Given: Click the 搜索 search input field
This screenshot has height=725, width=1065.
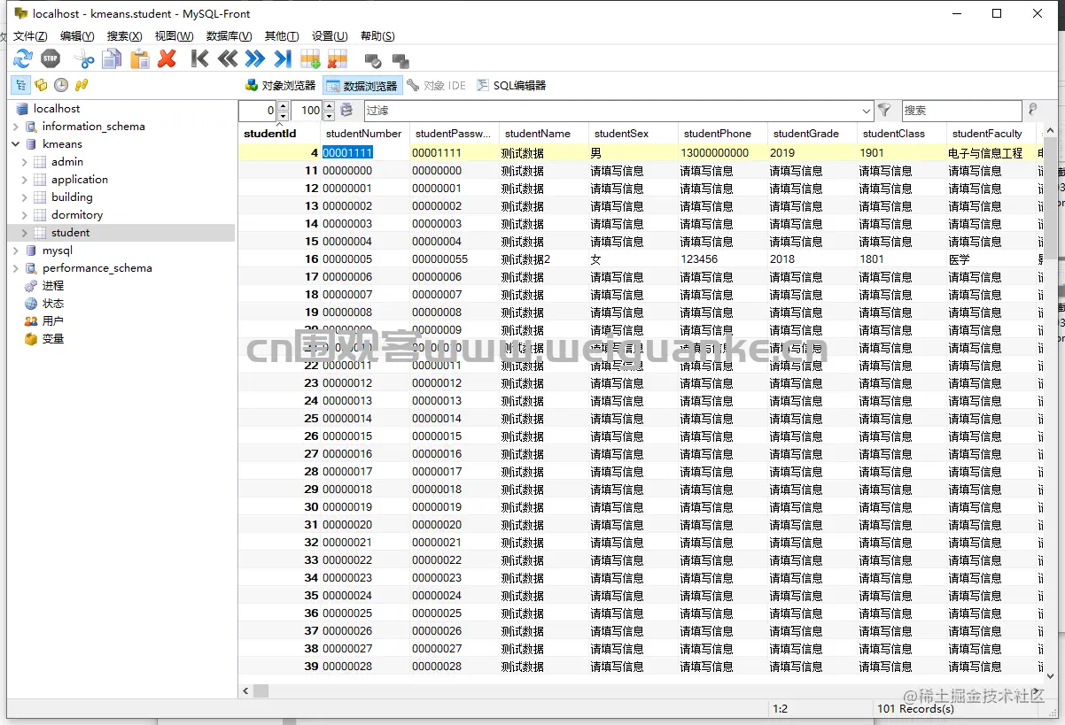Looking at the screenshot, I should point(961,111).
